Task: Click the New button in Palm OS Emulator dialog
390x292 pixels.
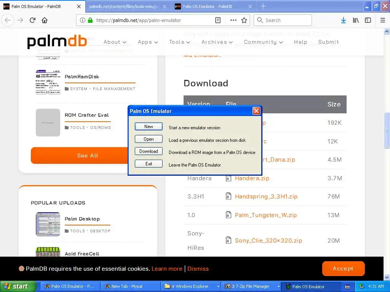Action: 149,126
